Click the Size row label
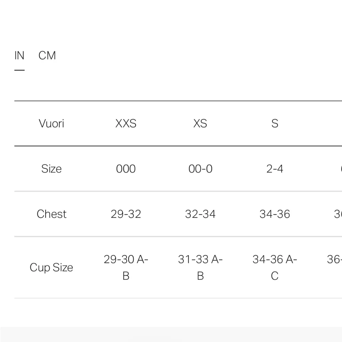 pyautogui.click(x=51, y=169)
